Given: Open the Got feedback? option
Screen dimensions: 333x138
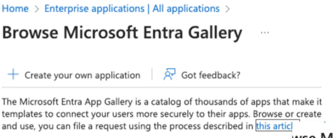Looking at the screenshot, I should click(211, 75).
